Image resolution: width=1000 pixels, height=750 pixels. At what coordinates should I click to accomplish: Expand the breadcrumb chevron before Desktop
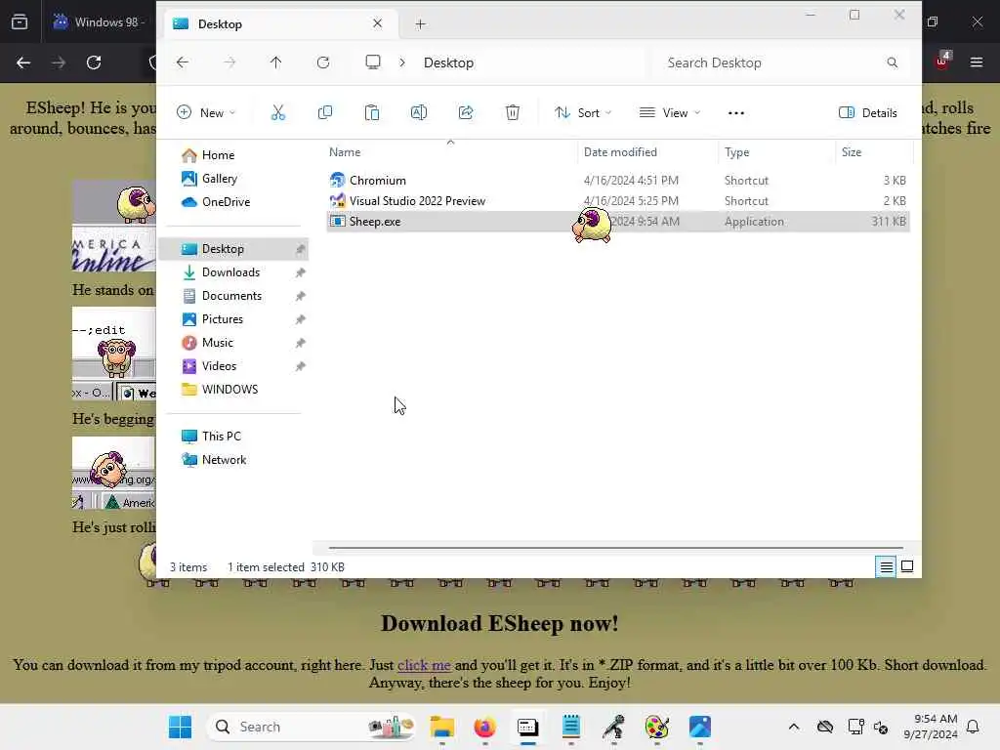coord(402,62)
